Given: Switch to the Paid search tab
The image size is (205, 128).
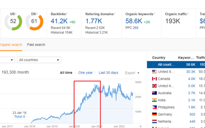Looking at the screenshot, I should click(36, 45).
